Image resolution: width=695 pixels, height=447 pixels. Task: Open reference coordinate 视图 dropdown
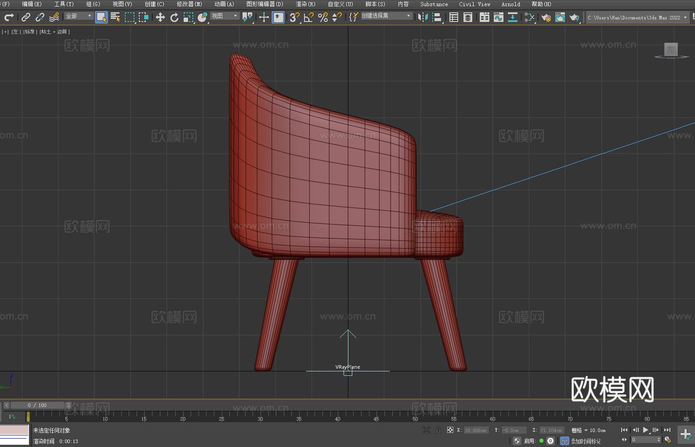pyautogui.click(x=224, y=16)
